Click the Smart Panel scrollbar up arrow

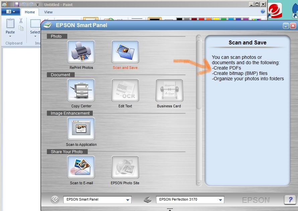click(199, 37)
